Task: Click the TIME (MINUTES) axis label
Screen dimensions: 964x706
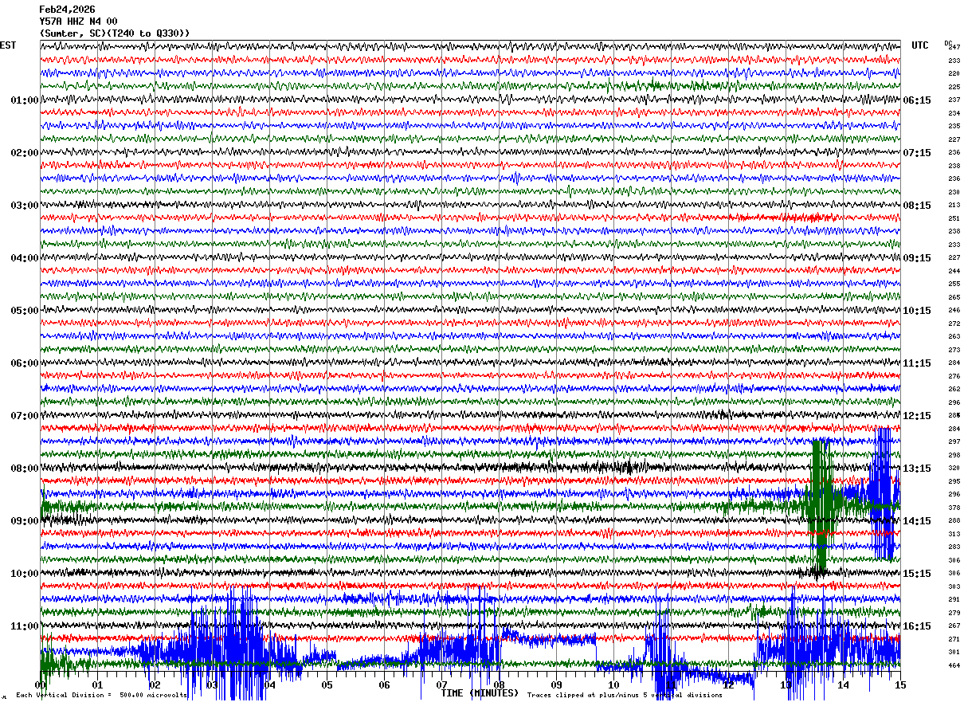Action: tap(480, 693)
